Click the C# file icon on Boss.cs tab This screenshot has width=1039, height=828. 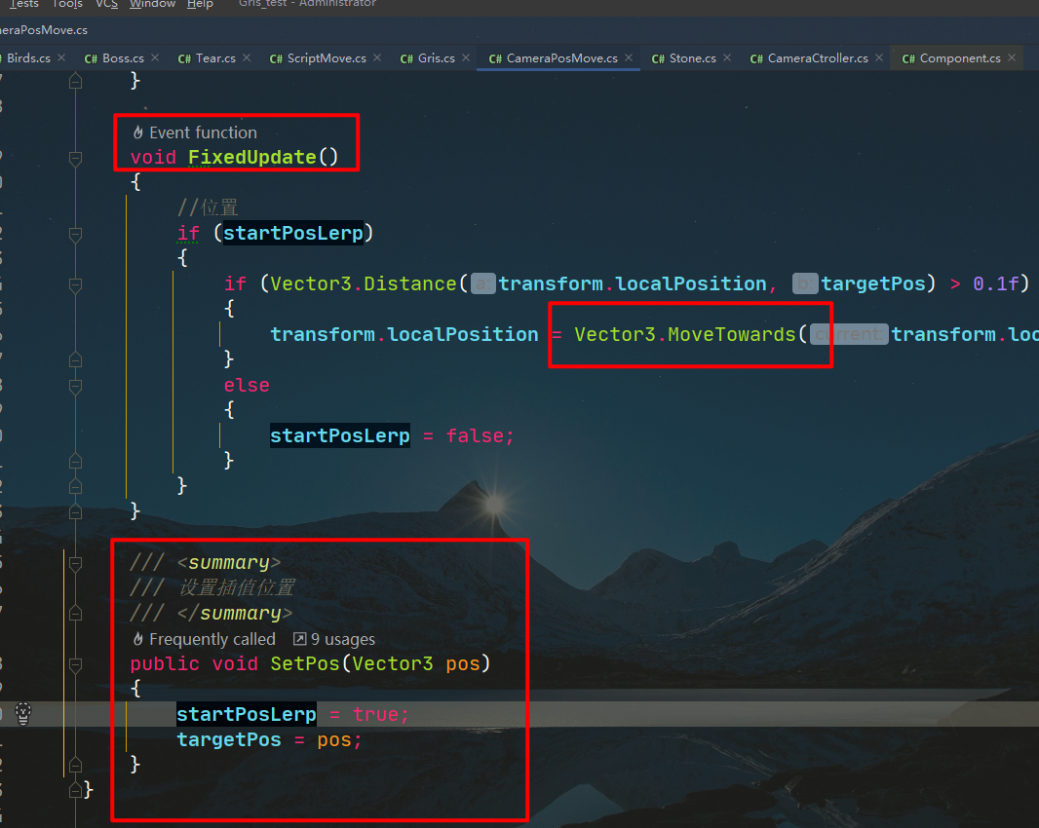(x=91, y=58)
